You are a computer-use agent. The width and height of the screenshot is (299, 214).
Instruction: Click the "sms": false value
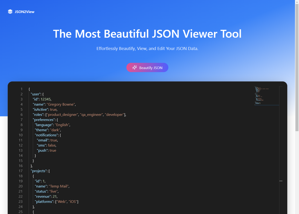click(52, 145)
